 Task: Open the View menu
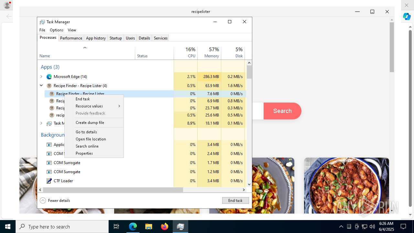click(72, 30)
